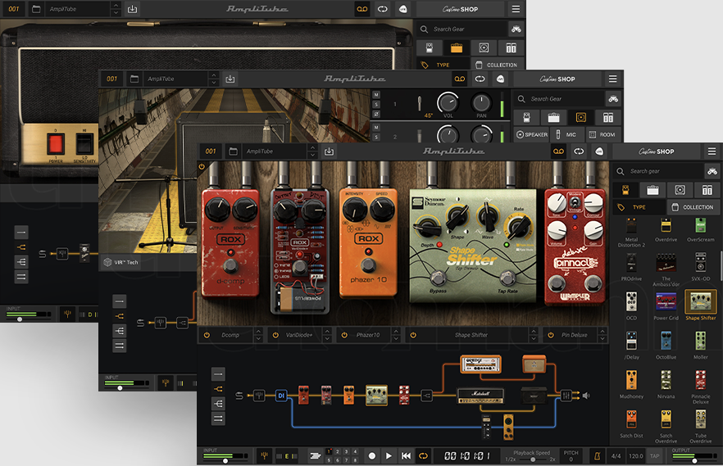Choose the parallel lines routing layout
This screenshot has width=723, height=466.
click(x=218, y=418)
